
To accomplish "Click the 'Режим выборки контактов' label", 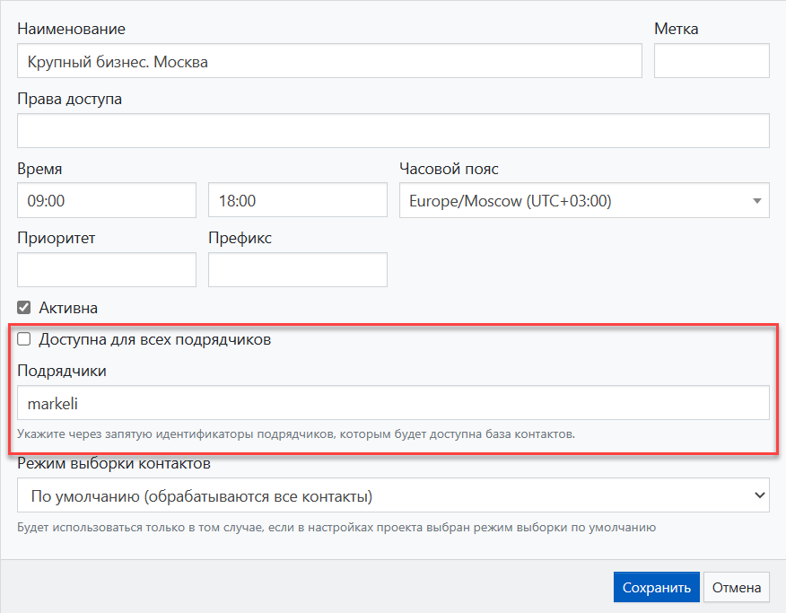I will click(x=114, y=464).
